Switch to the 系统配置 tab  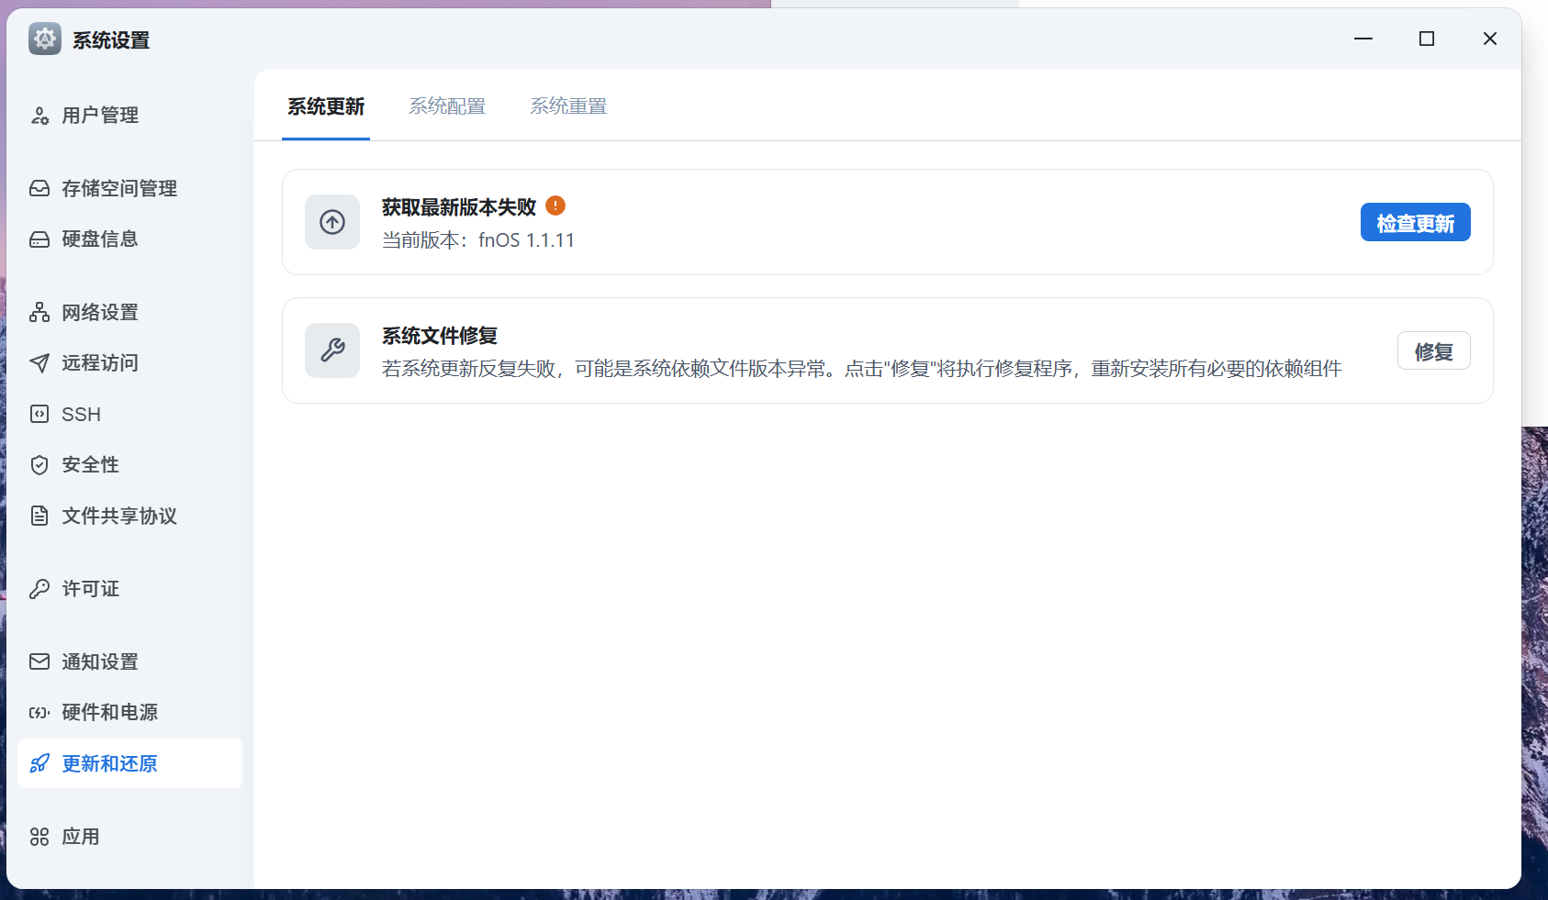pyautogui.click(x=447, y=106)
